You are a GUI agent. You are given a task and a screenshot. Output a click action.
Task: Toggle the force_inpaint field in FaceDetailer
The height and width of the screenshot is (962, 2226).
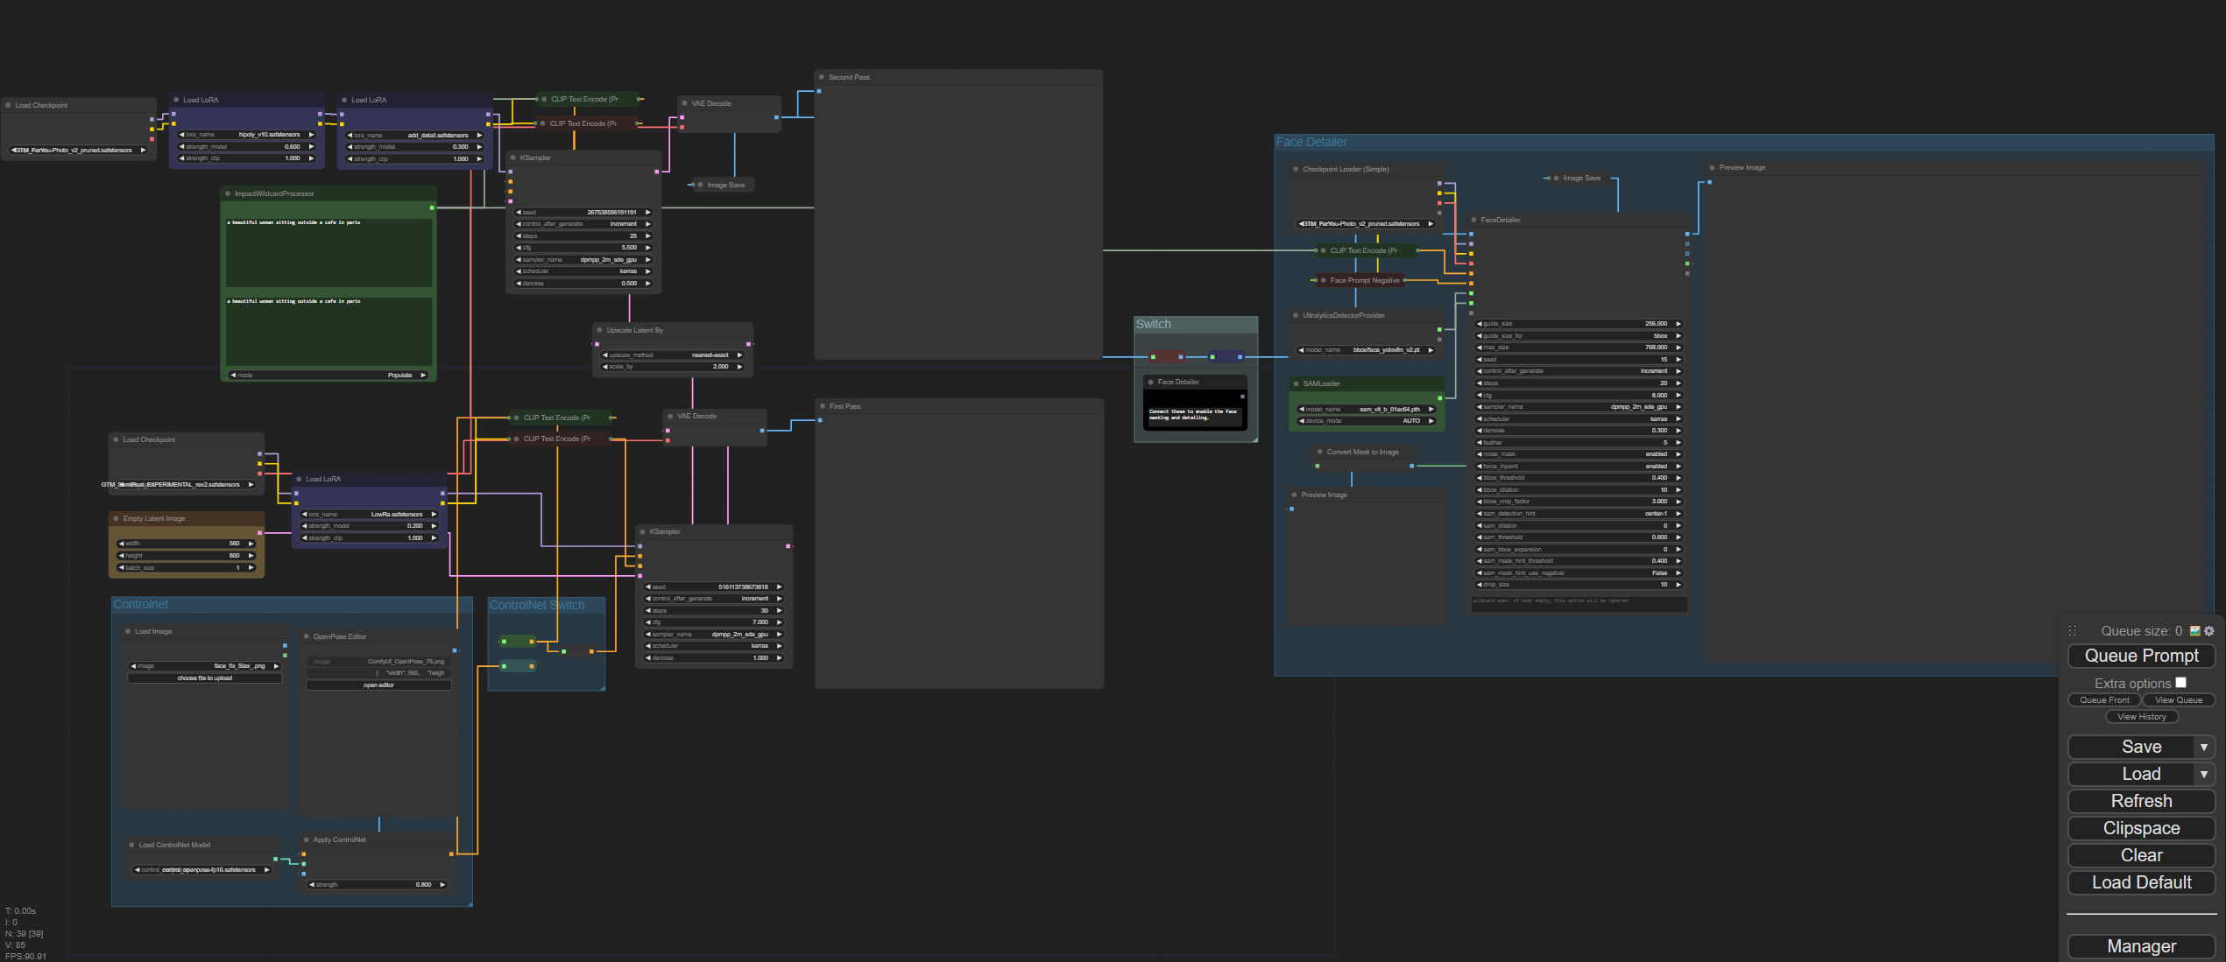point(1577,467)
